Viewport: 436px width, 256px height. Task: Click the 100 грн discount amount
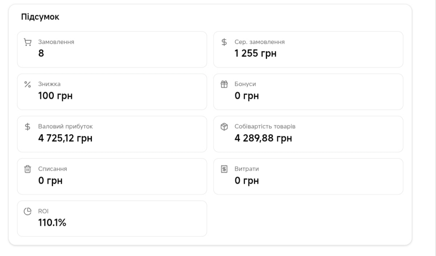[55, 96]
